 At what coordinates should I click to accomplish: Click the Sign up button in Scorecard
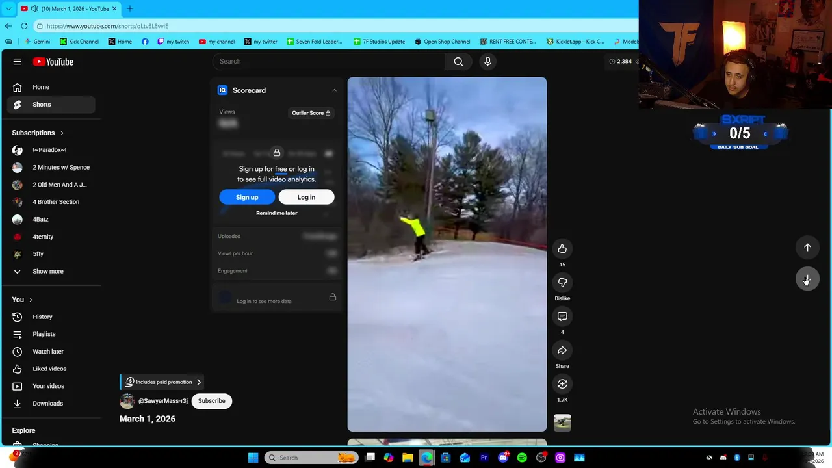pos(247,197)
